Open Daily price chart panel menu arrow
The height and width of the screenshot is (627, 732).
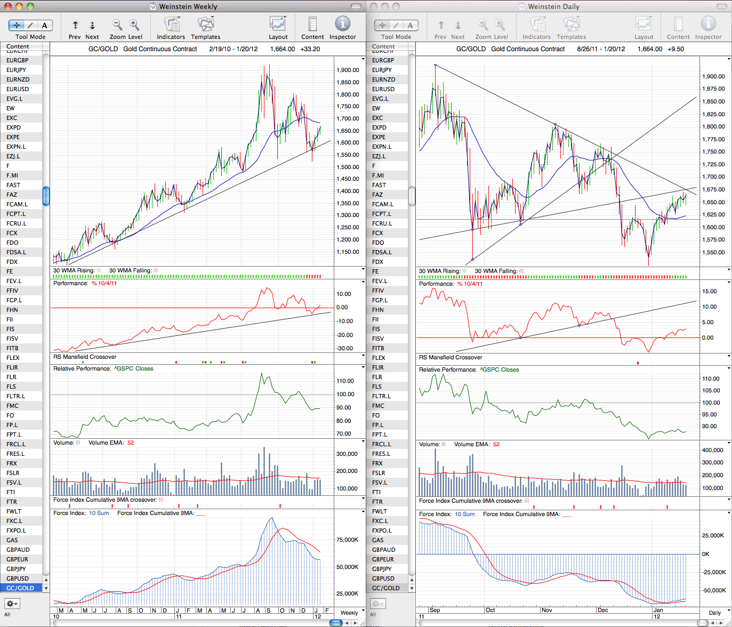pyautogui.click(x=729, y=58)
